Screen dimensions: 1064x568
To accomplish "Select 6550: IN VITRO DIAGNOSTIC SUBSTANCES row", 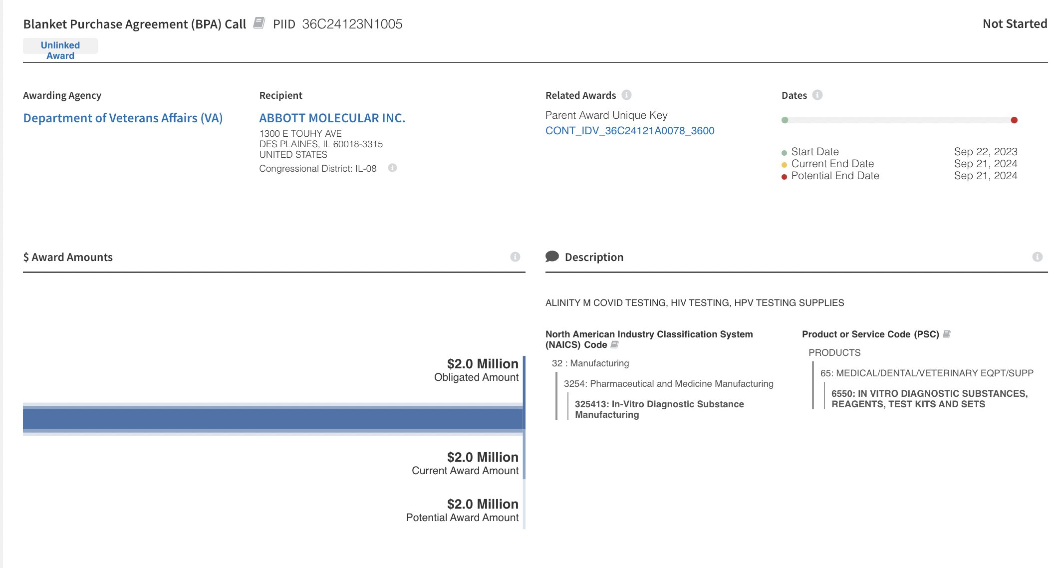I will 929,399.
